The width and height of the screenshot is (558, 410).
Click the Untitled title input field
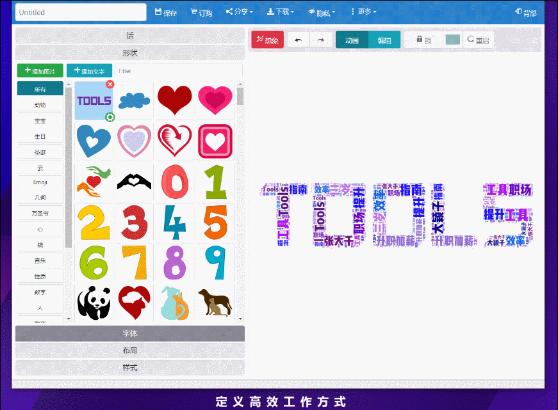[81, 12]
